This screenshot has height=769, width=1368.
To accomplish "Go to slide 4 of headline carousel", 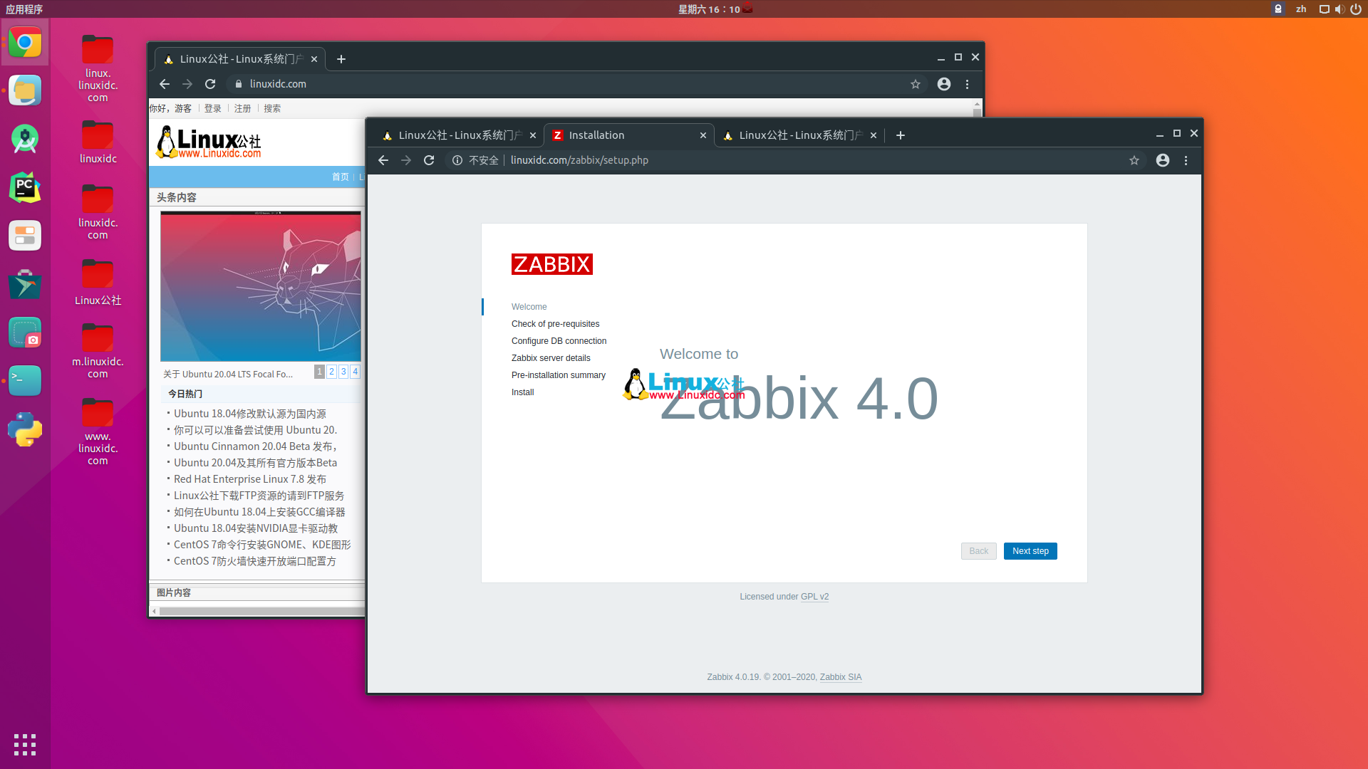I will (x=355, y=372).
